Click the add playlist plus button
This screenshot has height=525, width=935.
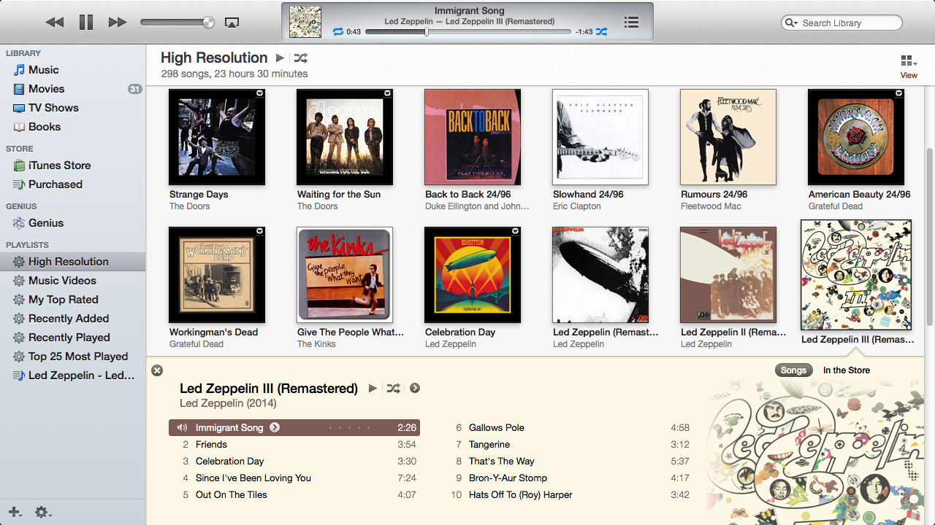click(x=13, y=513)
